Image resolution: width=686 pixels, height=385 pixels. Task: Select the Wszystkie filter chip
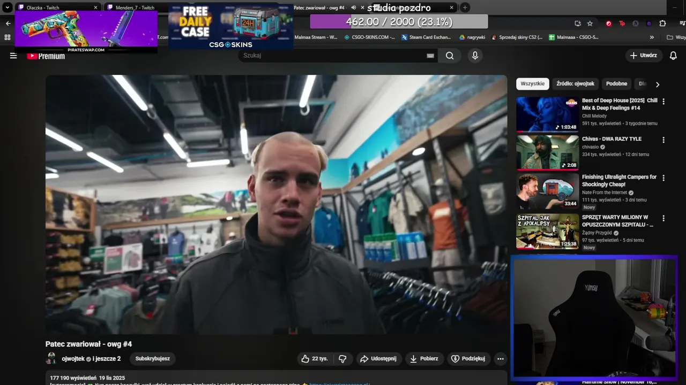(532, 84)
